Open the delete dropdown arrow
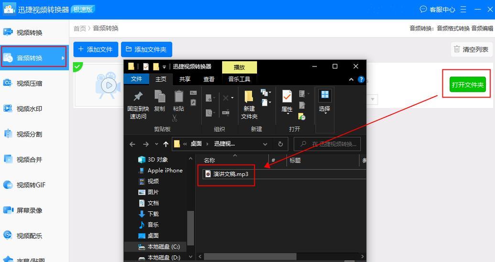495x262 pixels. point(232,98)
